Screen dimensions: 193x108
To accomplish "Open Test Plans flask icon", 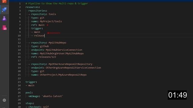I will (4, 19).
